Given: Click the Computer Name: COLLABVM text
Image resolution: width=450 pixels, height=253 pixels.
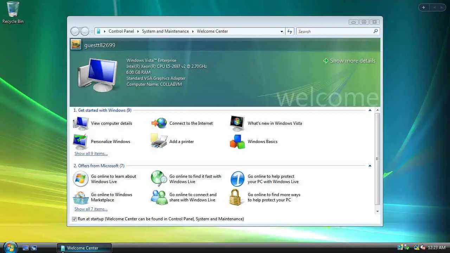Looking at the screenshot, I should pos(154,84).
